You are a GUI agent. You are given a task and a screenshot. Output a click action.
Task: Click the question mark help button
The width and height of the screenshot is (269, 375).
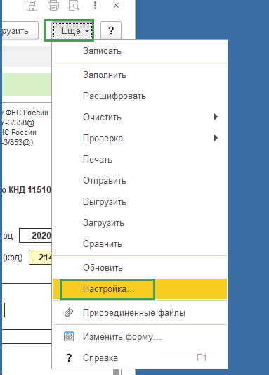pyautogui.click(x=111, y=30)
